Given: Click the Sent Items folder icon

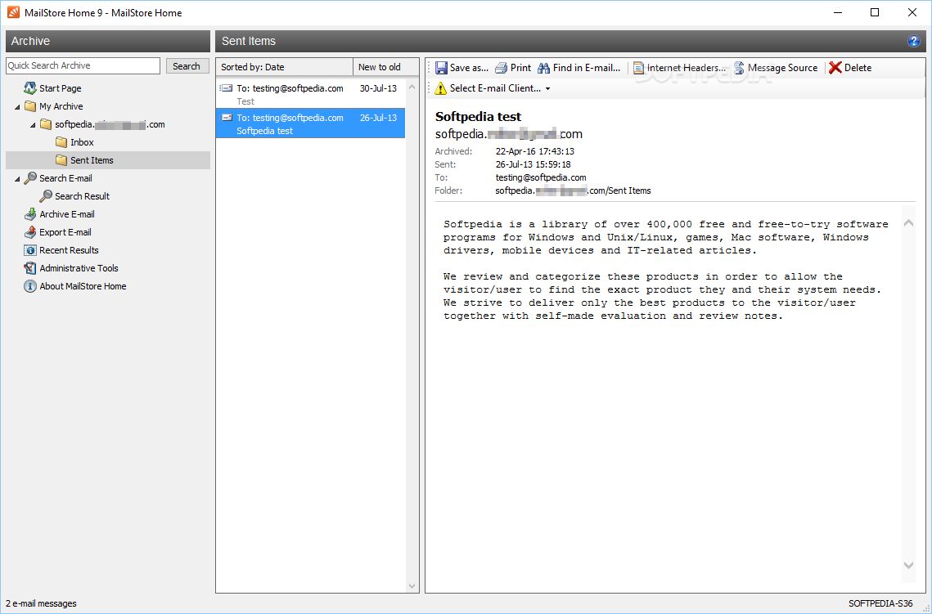Looking at the screenshot, I should (61, 160).
